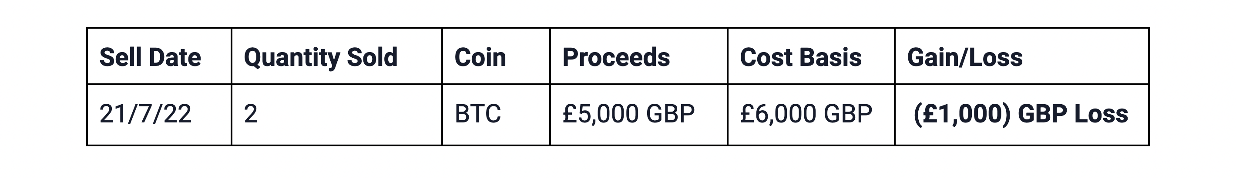The width and height of the screenshot is (1236, 178).
Task: Select the Proceeds column header
Action: (x=616, y=57)
